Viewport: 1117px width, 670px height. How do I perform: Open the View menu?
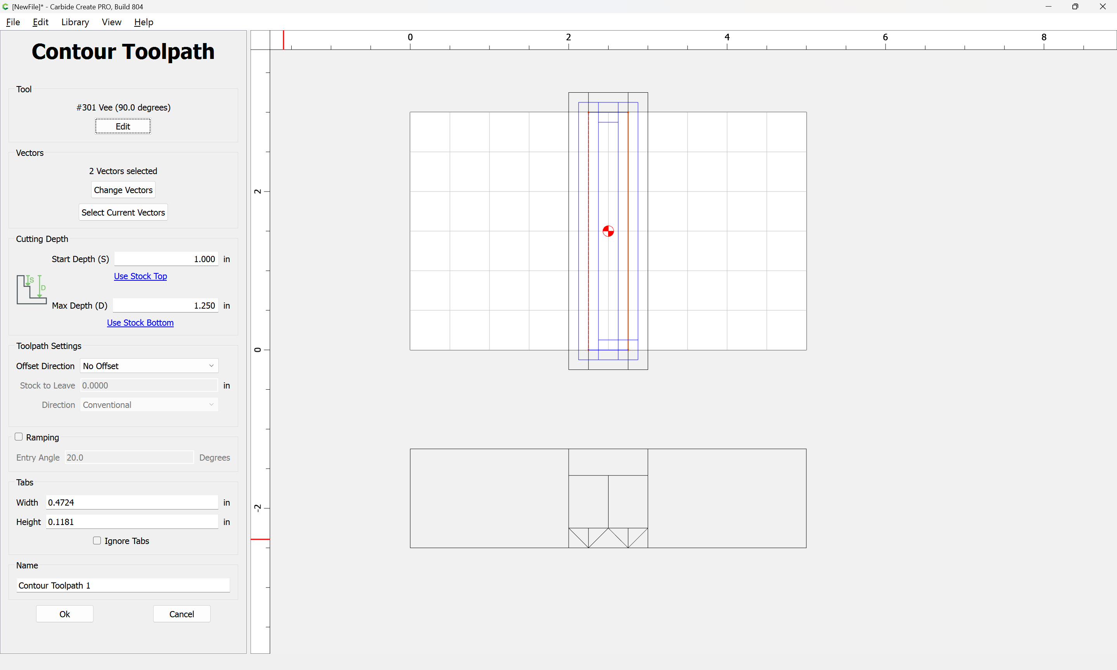click(112, 22)
